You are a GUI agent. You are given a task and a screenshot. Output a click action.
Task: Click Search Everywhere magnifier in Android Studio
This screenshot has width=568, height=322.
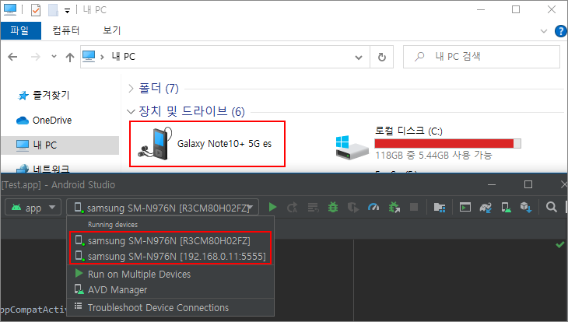tap(552, 207)
